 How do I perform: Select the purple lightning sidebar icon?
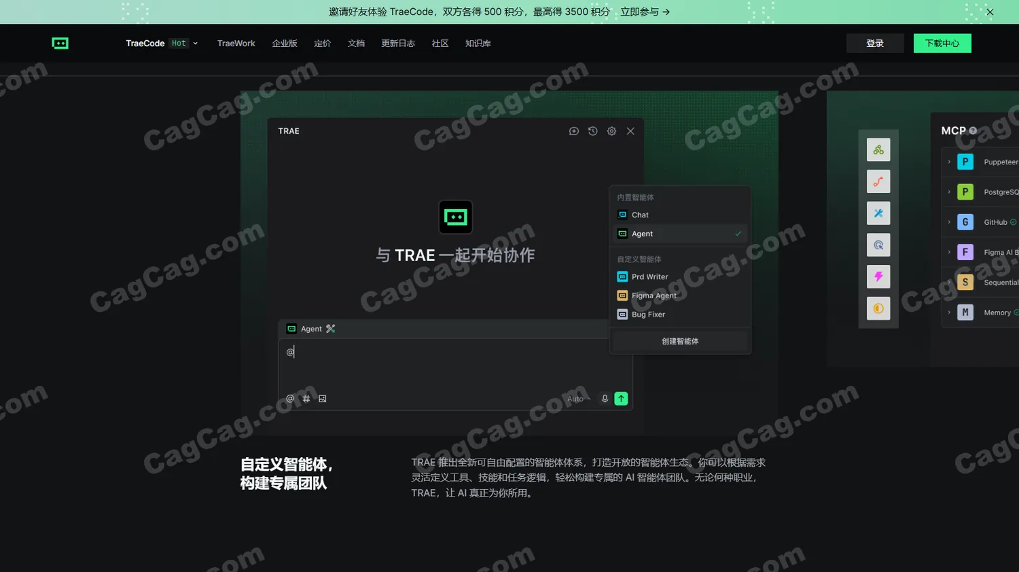(x=878, y=276)
